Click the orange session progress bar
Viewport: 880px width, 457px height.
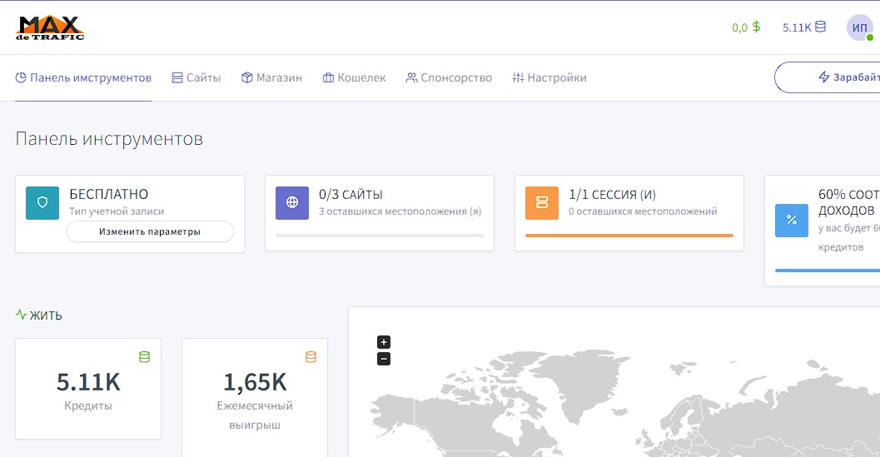pos(629,236)
